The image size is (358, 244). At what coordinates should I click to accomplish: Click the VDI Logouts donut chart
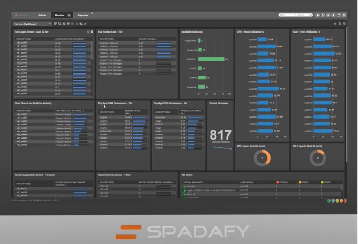pos(317,158)
